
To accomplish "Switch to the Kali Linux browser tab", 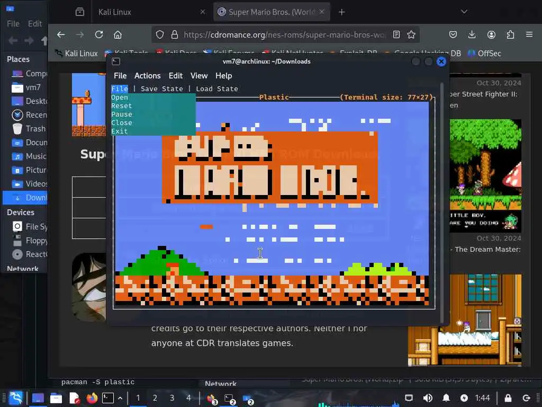I will point(151,12).
